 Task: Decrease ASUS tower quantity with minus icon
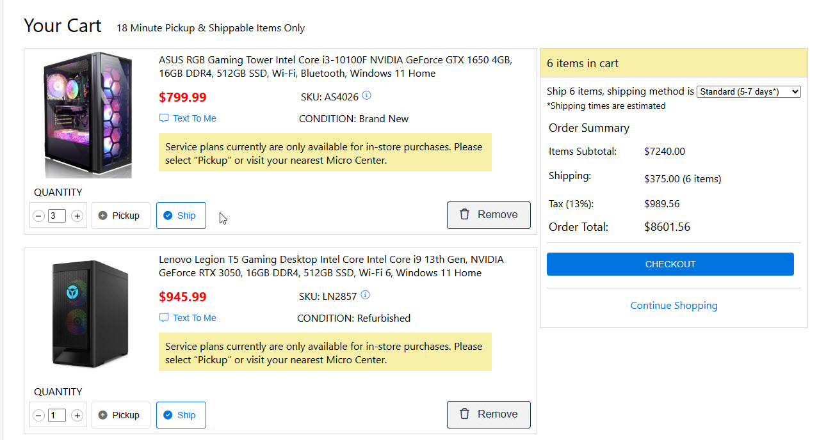[x=38, y=216]
